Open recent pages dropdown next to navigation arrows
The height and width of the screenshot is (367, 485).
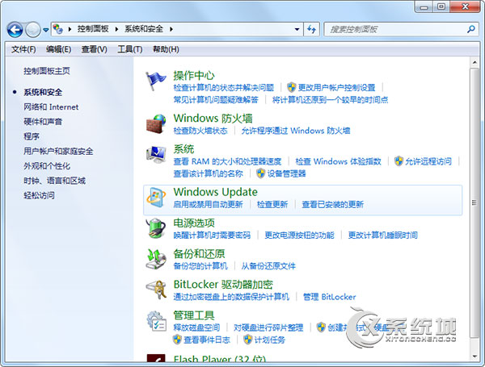[46, 30]
